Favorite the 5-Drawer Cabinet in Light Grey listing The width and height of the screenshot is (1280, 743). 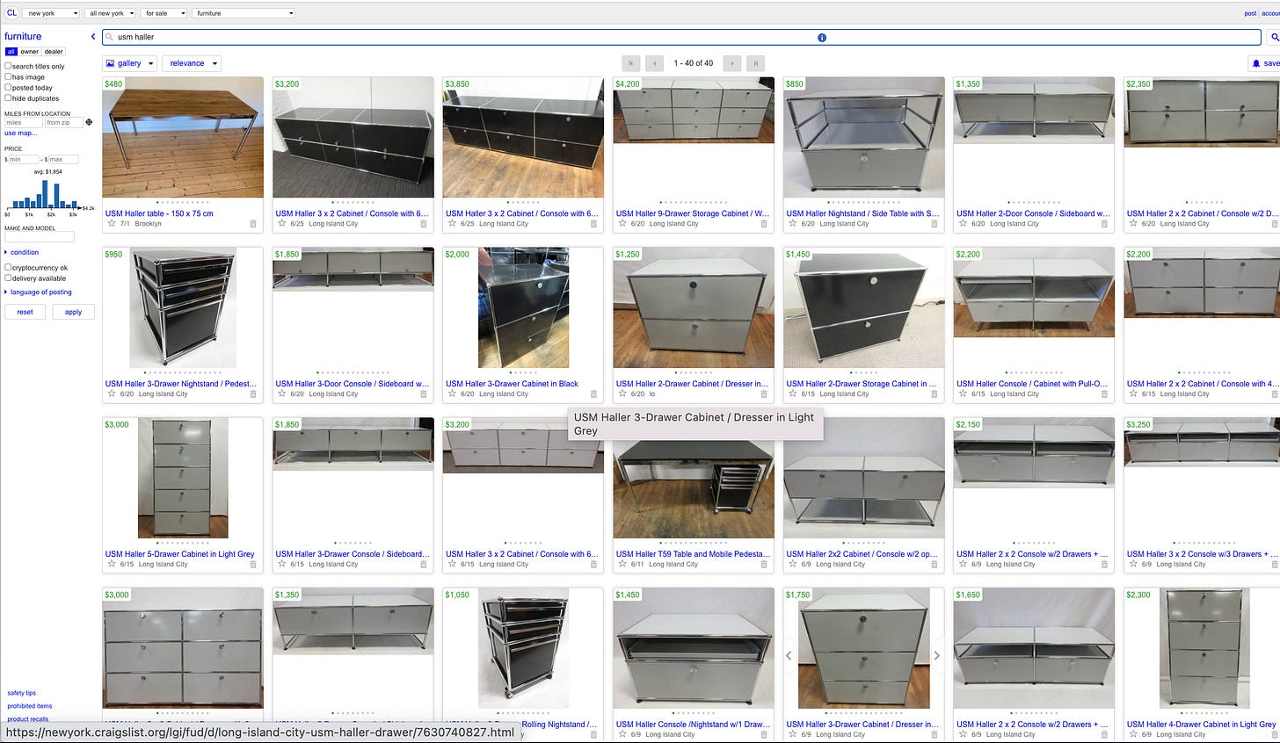(x=112, y=564)
